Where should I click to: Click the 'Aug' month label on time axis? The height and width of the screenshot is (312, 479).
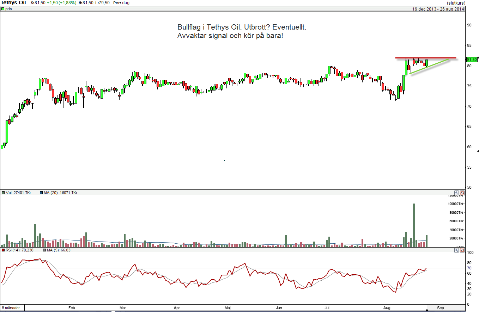coord(387,308)
